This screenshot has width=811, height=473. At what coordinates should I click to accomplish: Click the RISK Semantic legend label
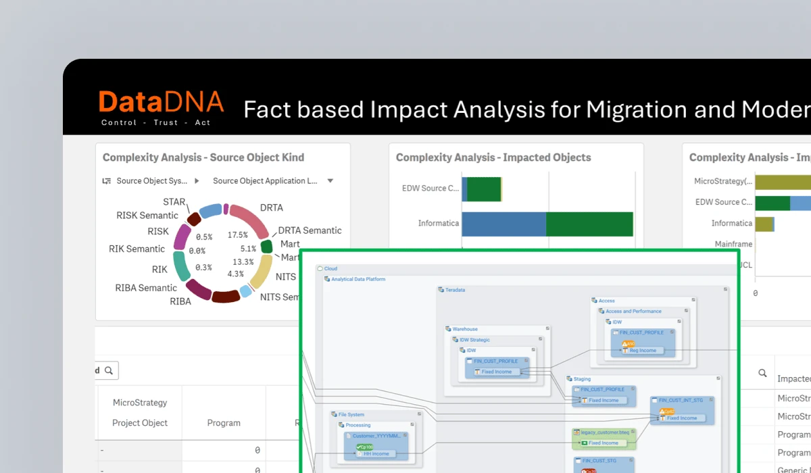click(x=147, y=216)
